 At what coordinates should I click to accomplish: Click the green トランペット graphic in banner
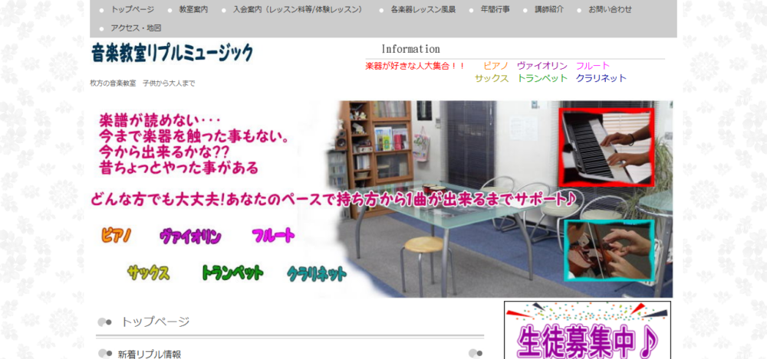point(233,272)
